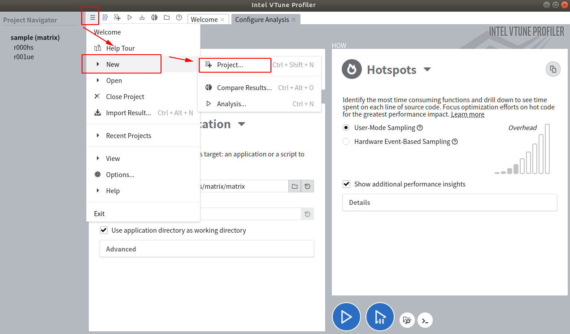The image size is (570, 334).
Task: Click the New Project toolbar icon
Action: pyautogui.click(x=117, y=17)
